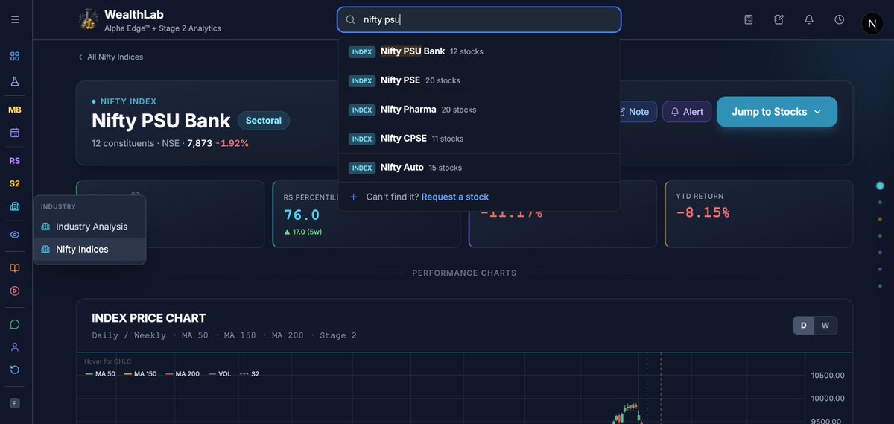Click the search input with nifty psu
894x424 pixels.
click(x=479, y=20)
